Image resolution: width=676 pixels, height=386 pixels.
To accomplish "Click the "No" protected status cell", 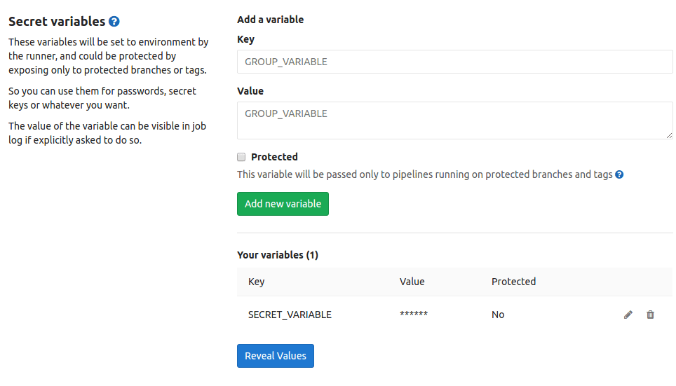I will (498, 315).
